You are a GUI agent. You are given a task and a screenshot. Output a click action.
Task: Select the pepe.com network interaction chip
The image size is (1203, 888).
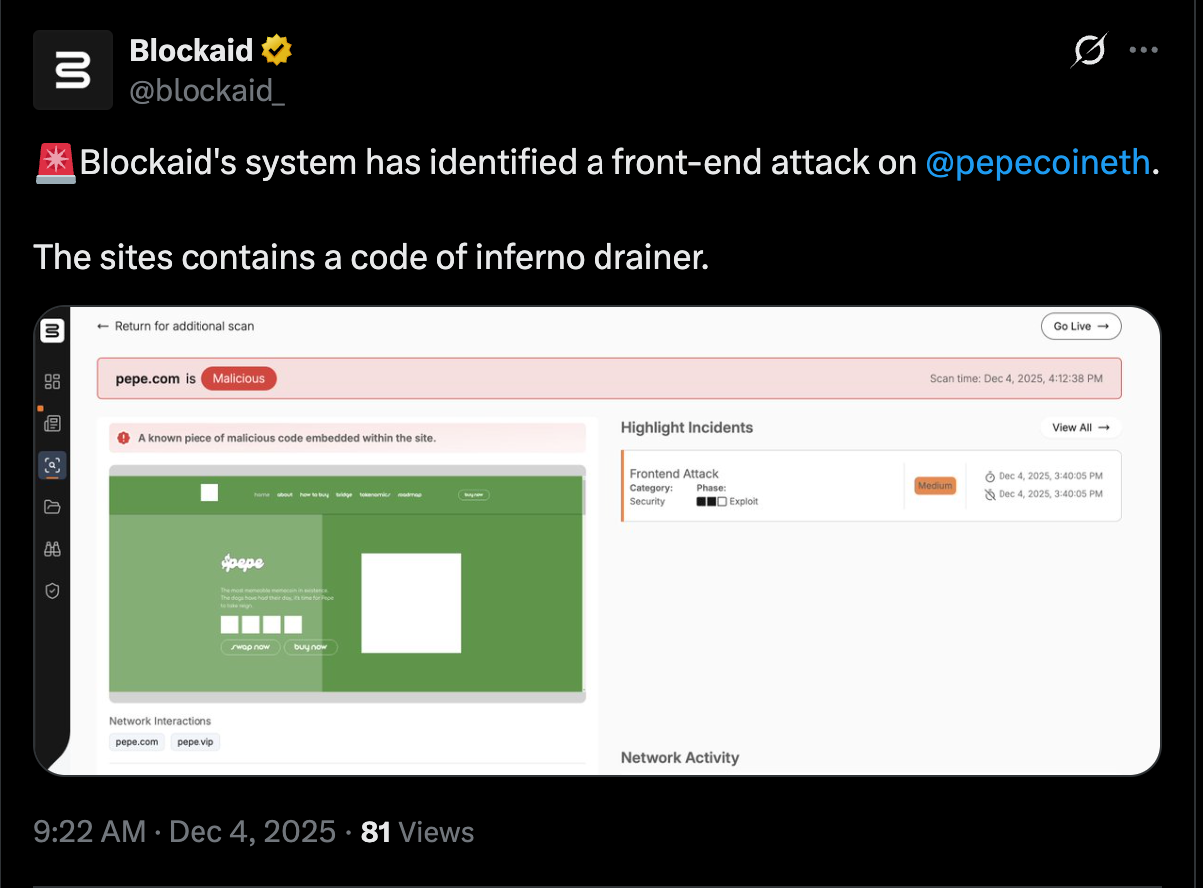pyautogui.click(x=137, y=742)
